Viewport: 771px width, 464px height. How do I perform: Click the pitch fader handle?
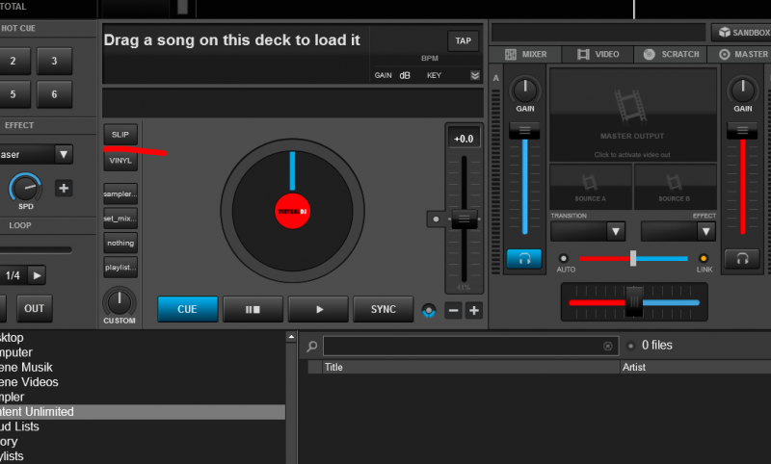pos(465,219)
